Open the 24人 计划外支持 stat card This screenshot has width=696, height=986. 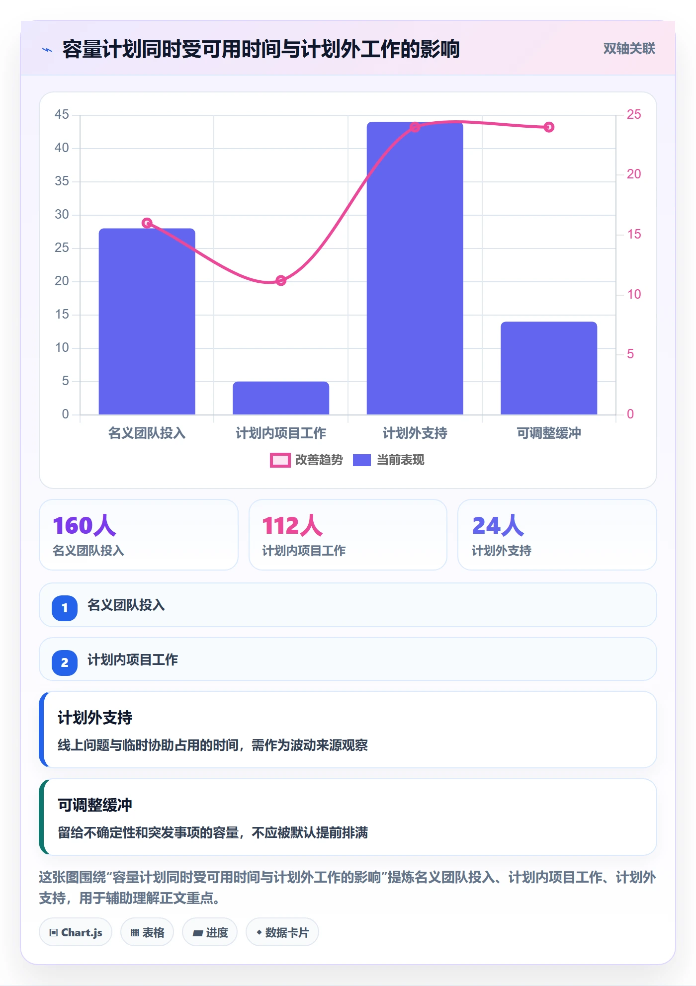pyautogui.click(x=557, y=535)
